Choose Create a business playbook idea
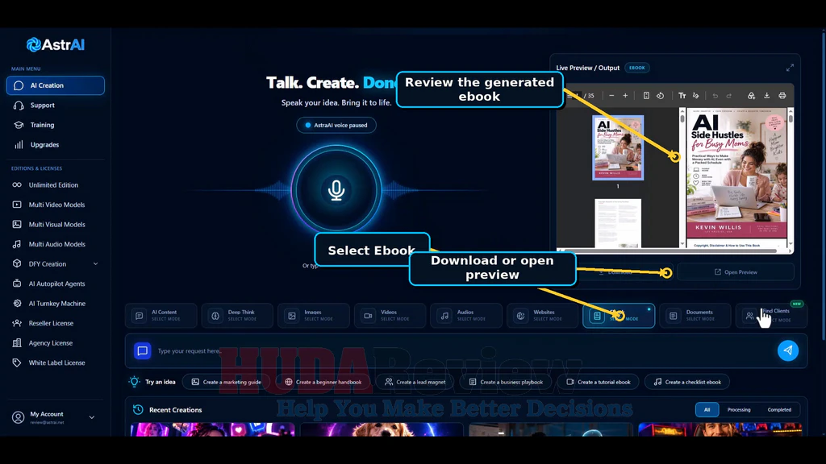 (x=506, y=382)
